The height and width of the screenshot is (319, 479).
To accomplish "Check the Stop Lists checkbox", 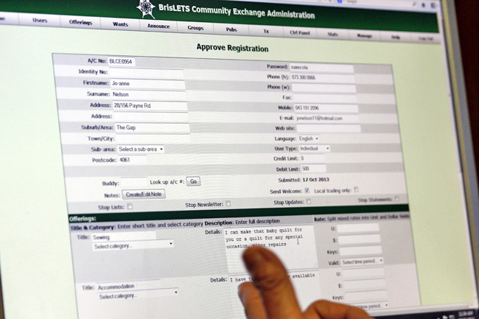I will pos(130,208).
